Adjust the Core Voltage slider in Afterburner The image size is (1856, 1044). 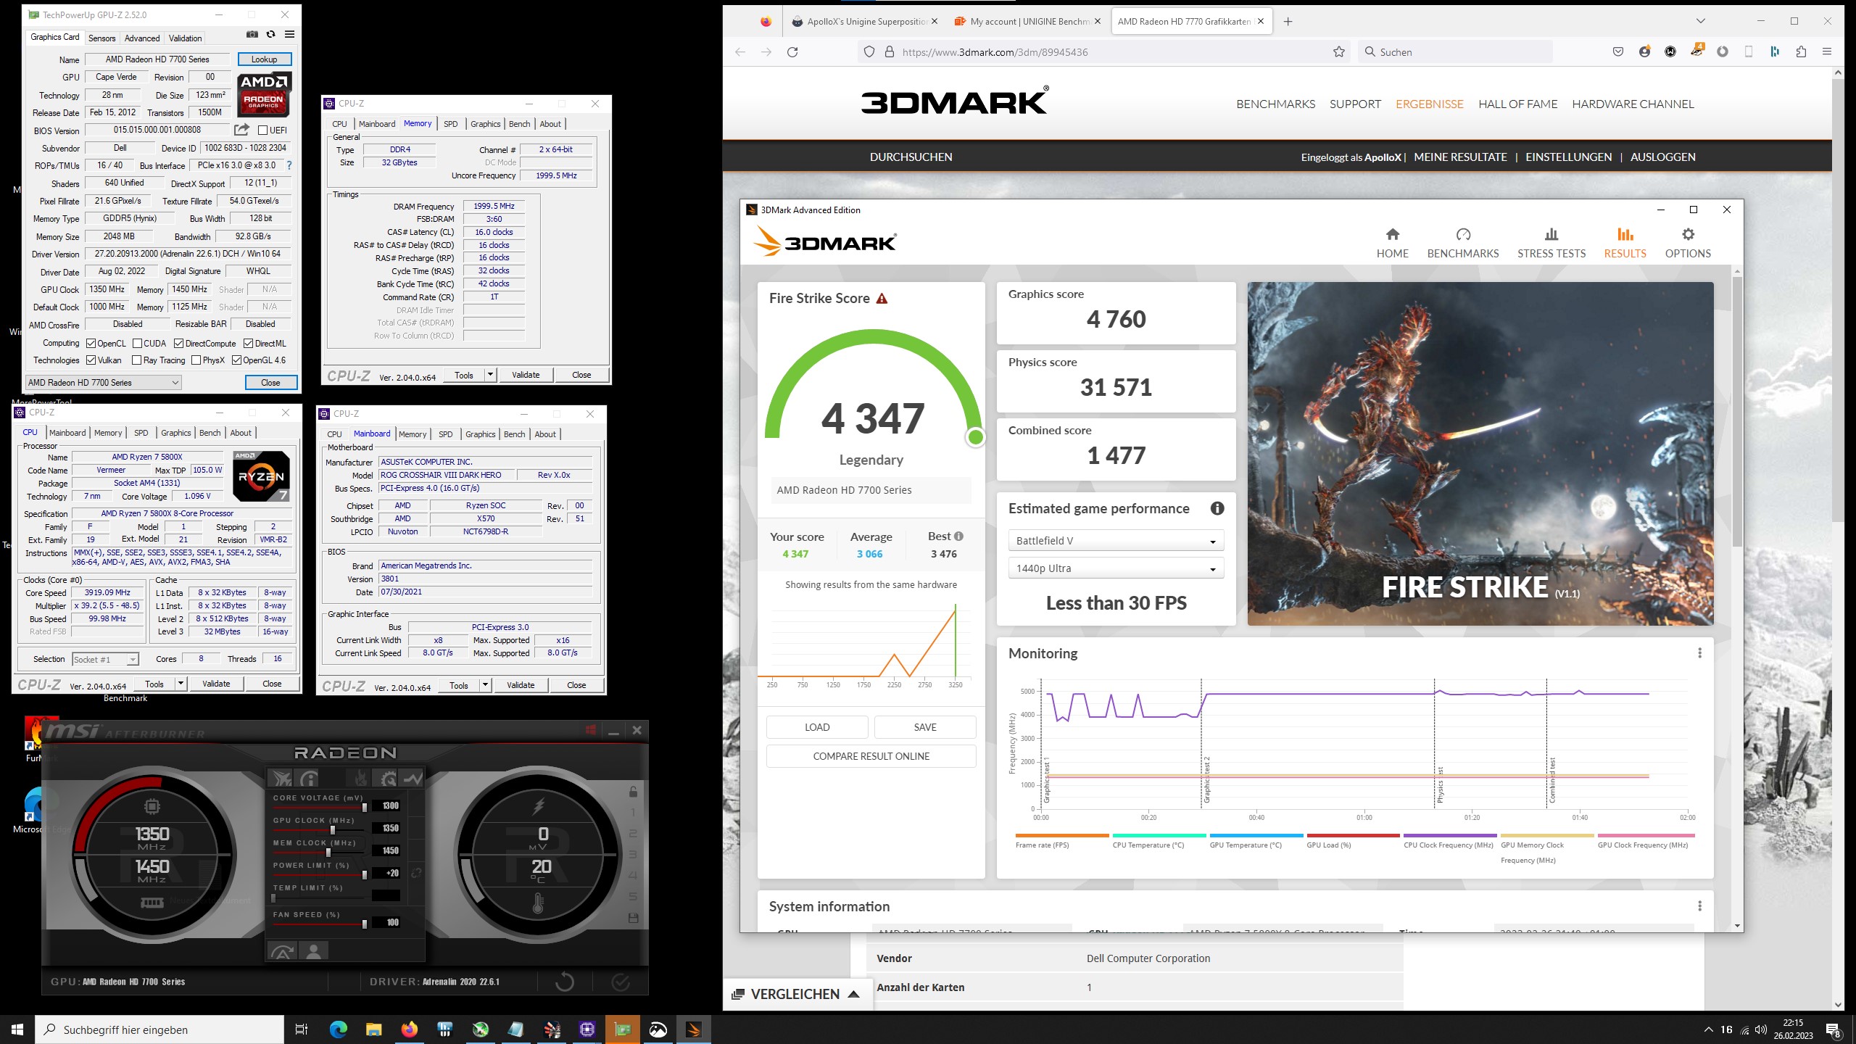(x=364, y=808)
